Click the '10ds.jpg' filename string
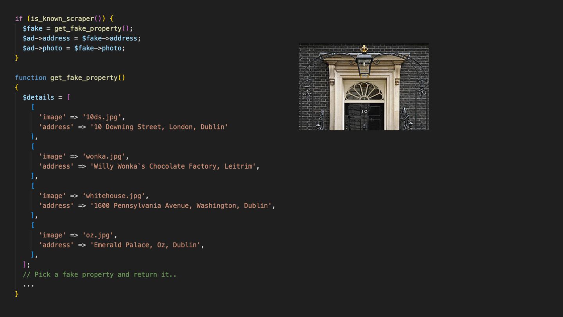 point(104,117)
